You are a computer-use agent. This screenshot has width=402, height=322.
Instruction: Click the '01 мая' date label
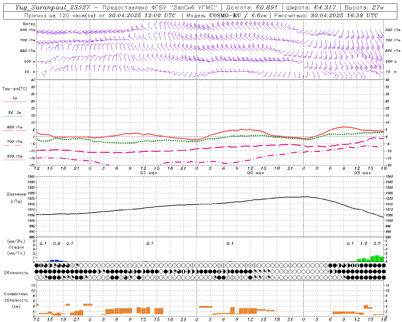[x=149, y=173]
